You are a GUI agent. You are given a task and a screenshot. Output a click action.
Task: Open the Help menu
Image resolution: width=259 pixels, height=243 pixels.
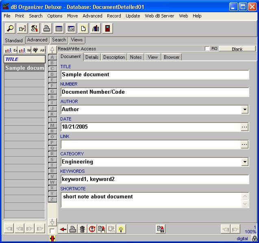[x=197, y=16]
